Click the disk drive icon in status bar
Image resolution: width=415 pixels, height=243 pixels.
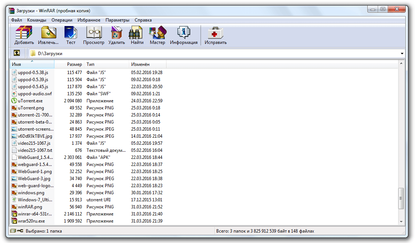[x=13, y=231]
